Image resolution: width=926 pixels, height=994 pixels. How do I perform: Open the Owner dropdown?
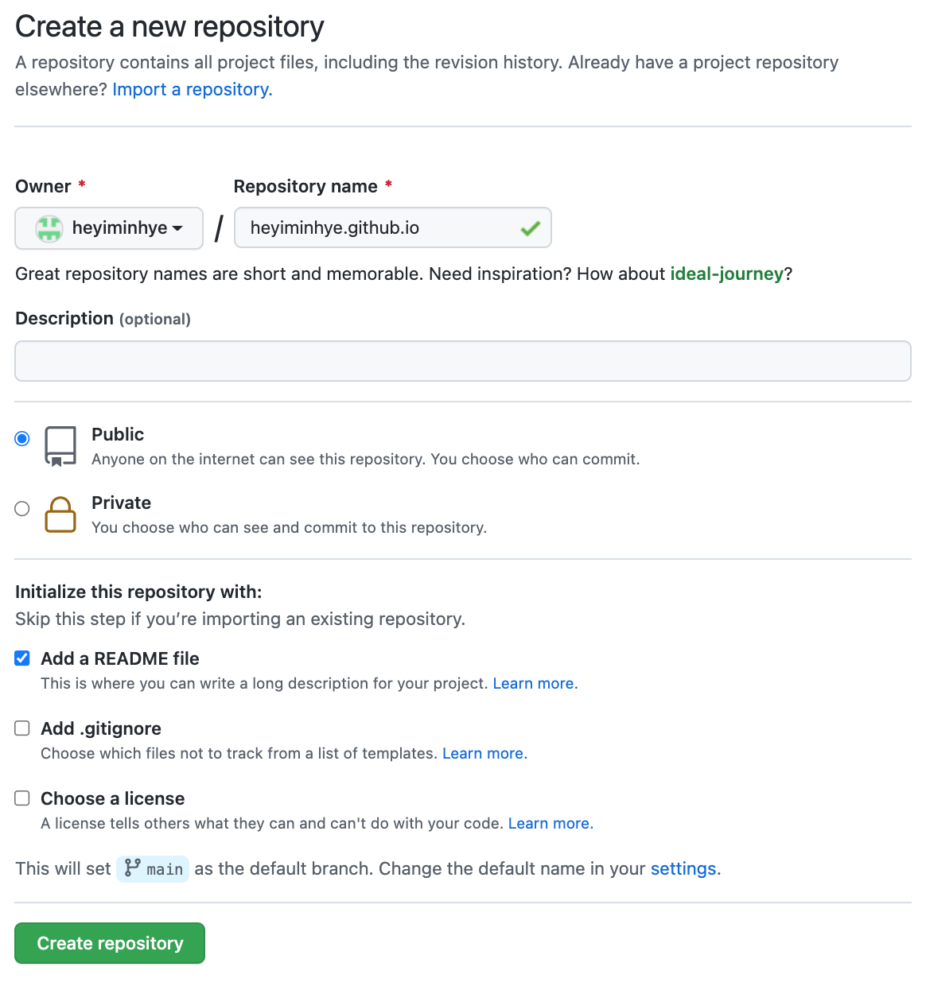click(x=109, y=228)
